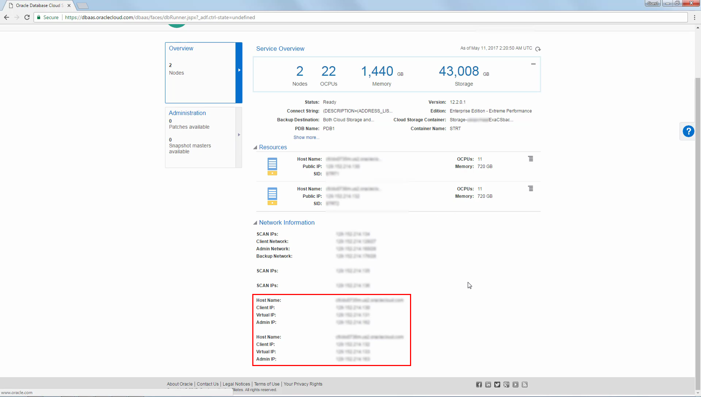Image resolution: width=701 pixels, height=397 pixels.
Task: Click the Snapshot masters available text
Action: 190,149
